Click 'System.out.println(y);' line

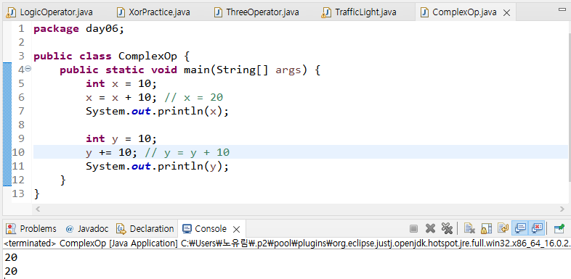158,167
